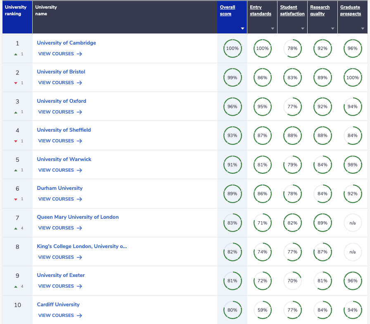The height and width of the screenshot is (324, 370).
Task: Sort by Research quality header
Action: pos(320,10)
